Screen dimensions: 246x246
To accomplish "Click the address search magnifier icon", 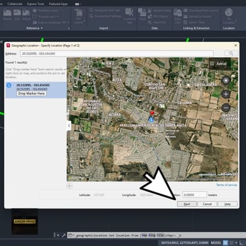I will [x=231, y=53].
